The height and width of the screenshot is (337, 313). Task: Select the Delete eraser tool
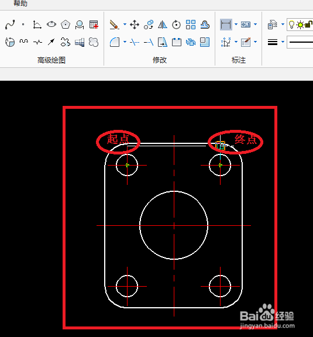[x=114, y=25]
